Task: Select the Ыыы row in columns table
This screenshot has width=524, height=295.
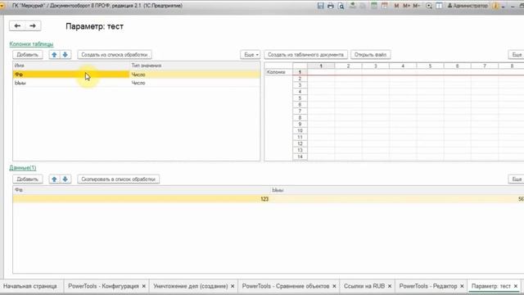Action: tap(137, 83)
